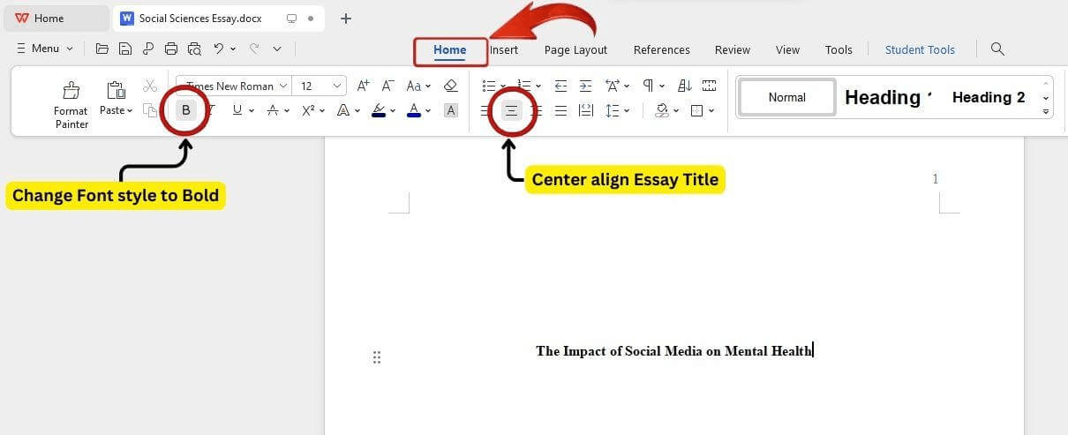Click the Decrease Indent icon
Image resolution: width=1068 pixels, height=435 pixels.
pyautogui.click(x=560, y=86)
